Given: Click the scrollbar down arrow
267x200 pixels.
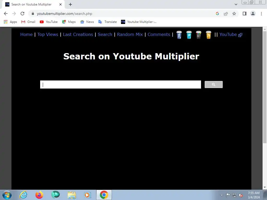Looking at the screenshot, I should pyautogui.click(x=265, y=187).
